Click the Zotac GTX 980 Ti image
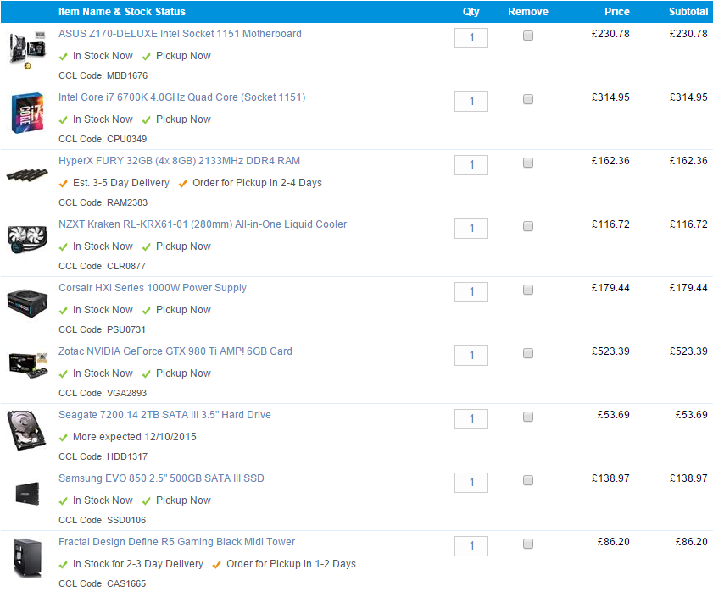Viewport: 713px width, 597px height. [x=29, y=365]
